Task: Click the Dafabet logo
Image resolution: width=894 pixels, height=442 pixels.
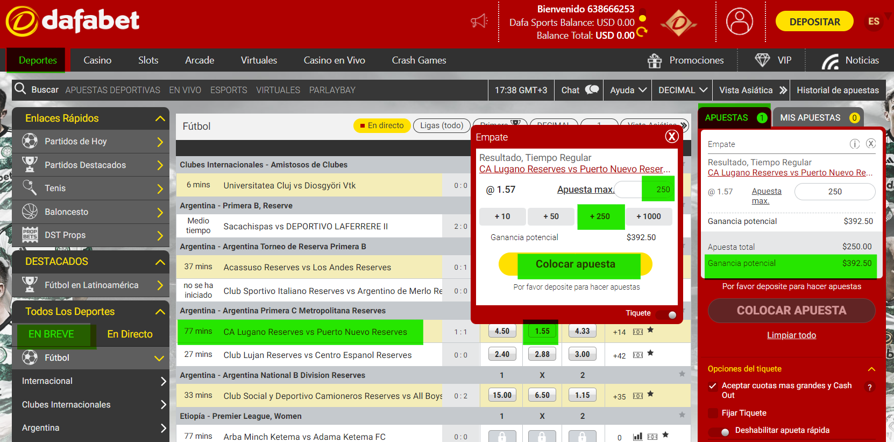Action: (72, 22)
